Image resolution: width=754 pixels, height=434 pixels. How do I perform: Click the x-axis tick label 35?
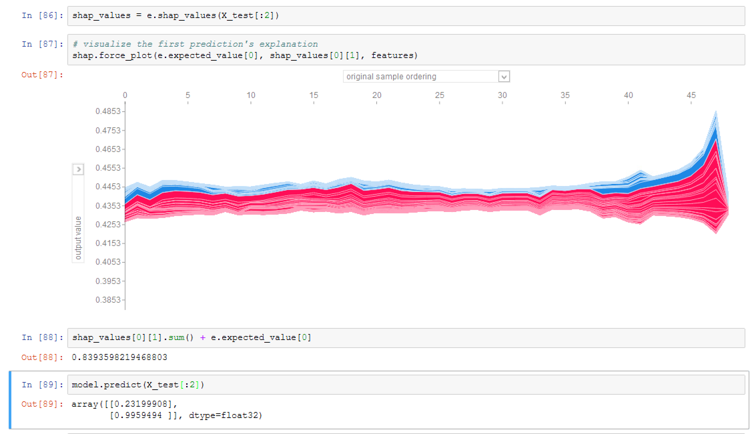tap(565, 95)
